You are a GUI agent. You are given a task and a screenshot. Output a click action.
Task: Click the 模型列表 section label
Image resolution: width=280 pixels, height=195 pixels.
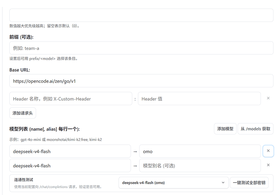[45, 129]
